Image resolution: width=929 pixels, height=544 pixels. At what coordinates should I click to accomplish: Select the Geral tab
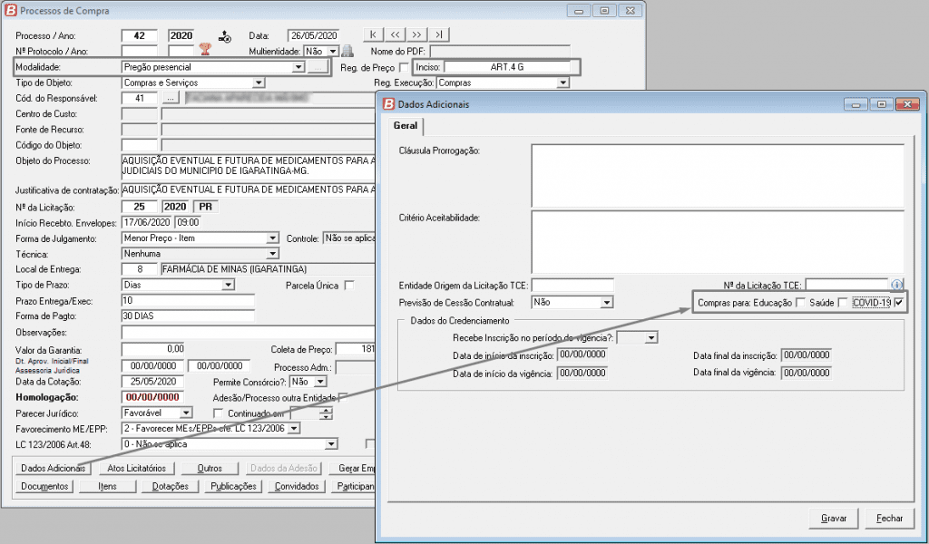[x=406, y=126]
